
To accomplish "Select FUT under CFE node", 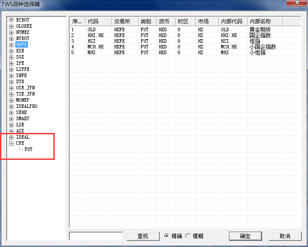I will 29,149.
